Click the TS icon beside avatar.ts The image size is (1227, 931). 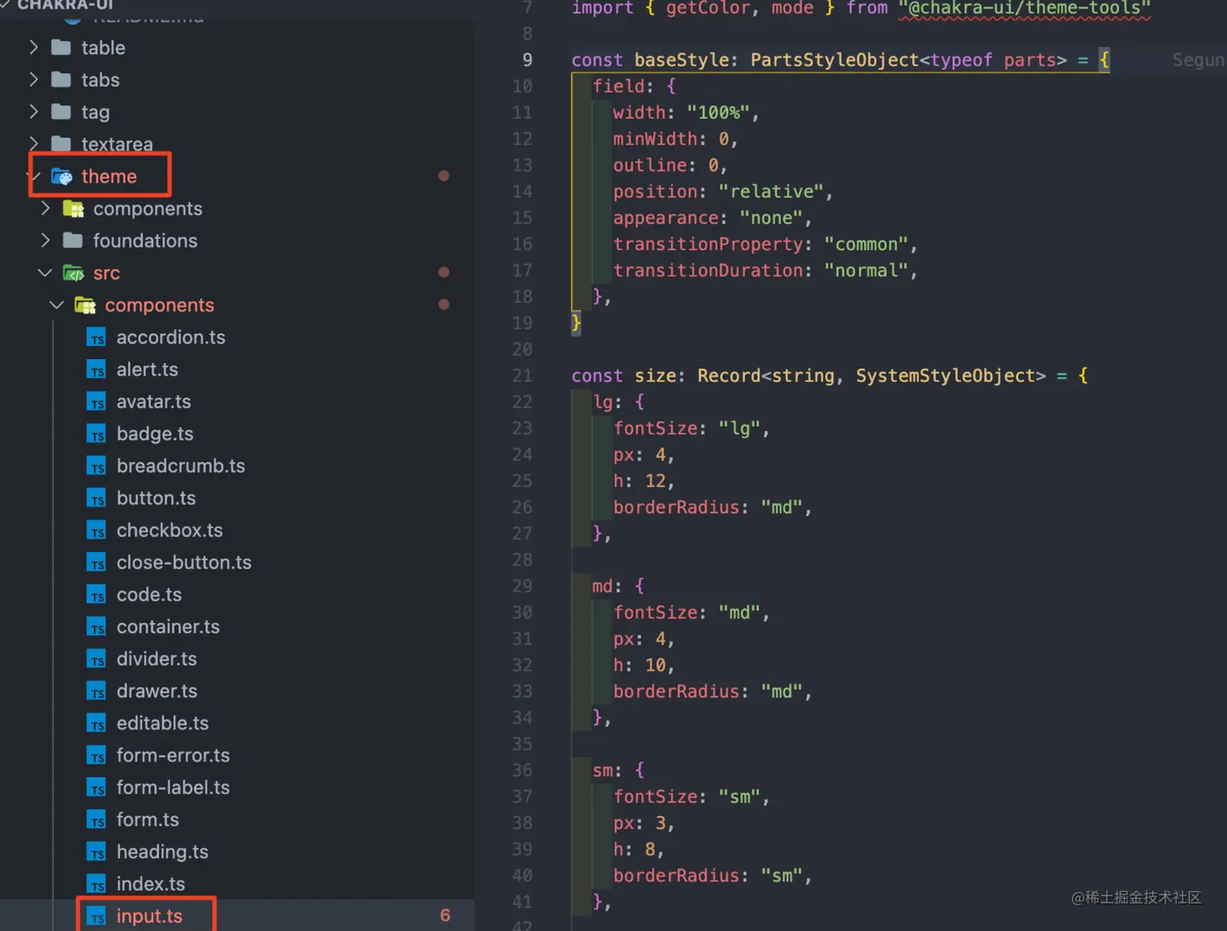click(x=97, y=402)
